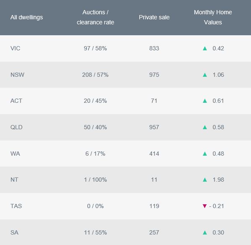Select the VIC row label
251x245 pixels.
[16, 48]
